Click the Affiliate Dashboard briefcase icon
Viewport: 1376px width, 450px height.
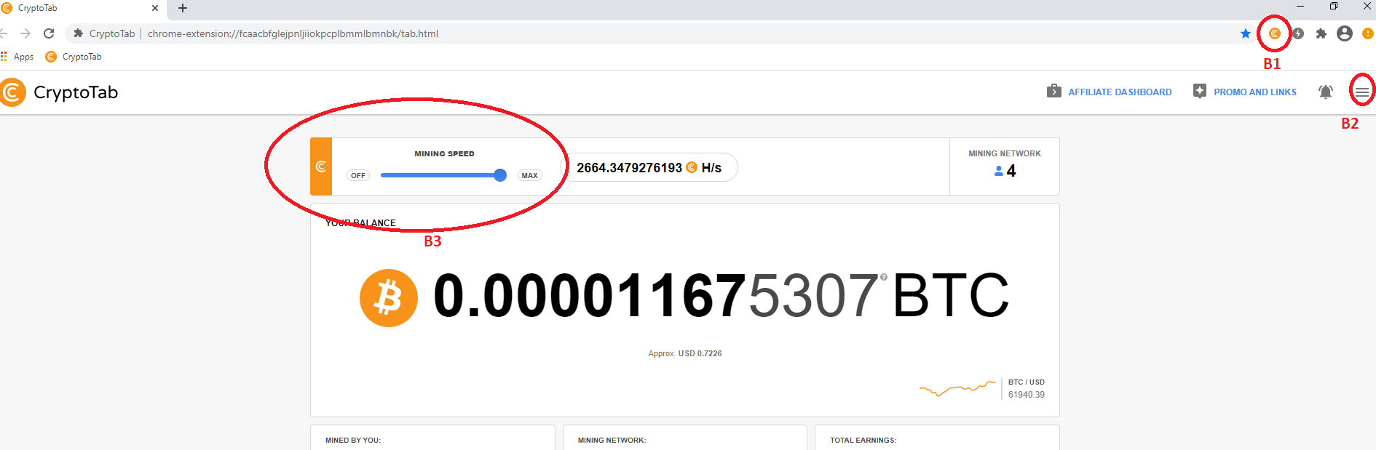pyautogui.click(x=1054, y=91)
